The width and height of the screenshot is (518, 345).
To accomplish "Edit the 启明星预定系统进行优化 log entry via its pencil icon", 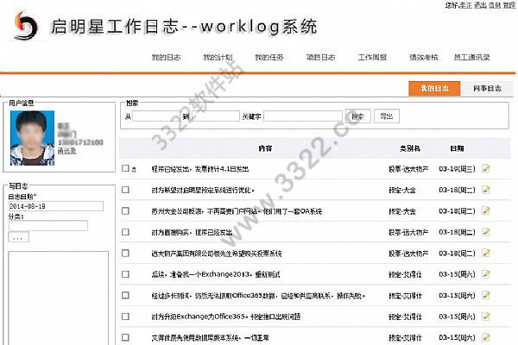I will [485, 190].
